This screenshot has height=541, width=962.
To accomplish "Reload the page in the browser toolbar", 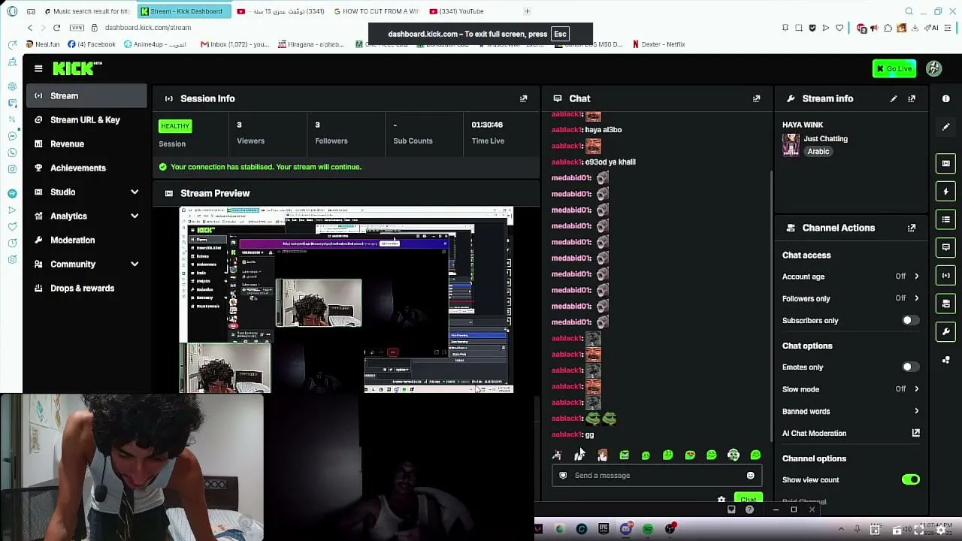I will 56,28.
